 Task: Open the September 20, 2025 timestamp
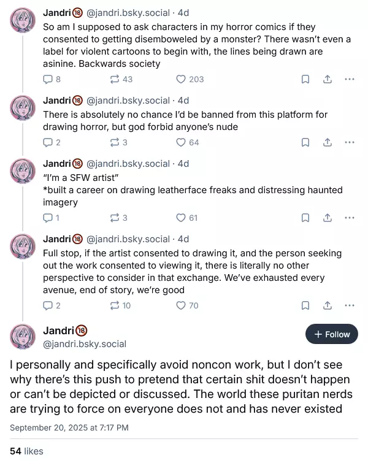click(69, 427)
